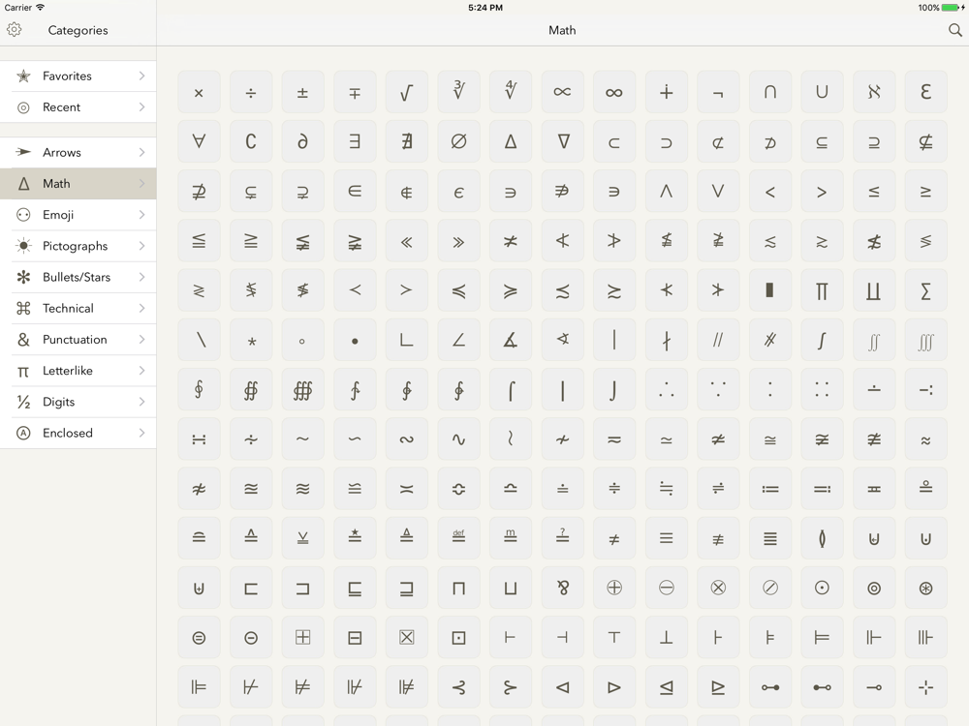Open the Pictographs category

tap(78, 246)
